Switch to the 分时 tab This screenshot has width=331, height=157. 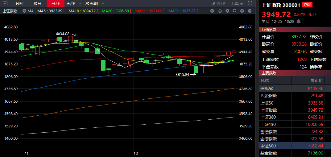19,4
